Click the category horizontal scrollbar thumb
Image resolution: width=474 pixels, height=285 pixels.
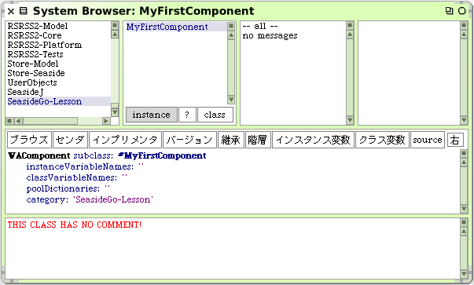click(50, 121)
